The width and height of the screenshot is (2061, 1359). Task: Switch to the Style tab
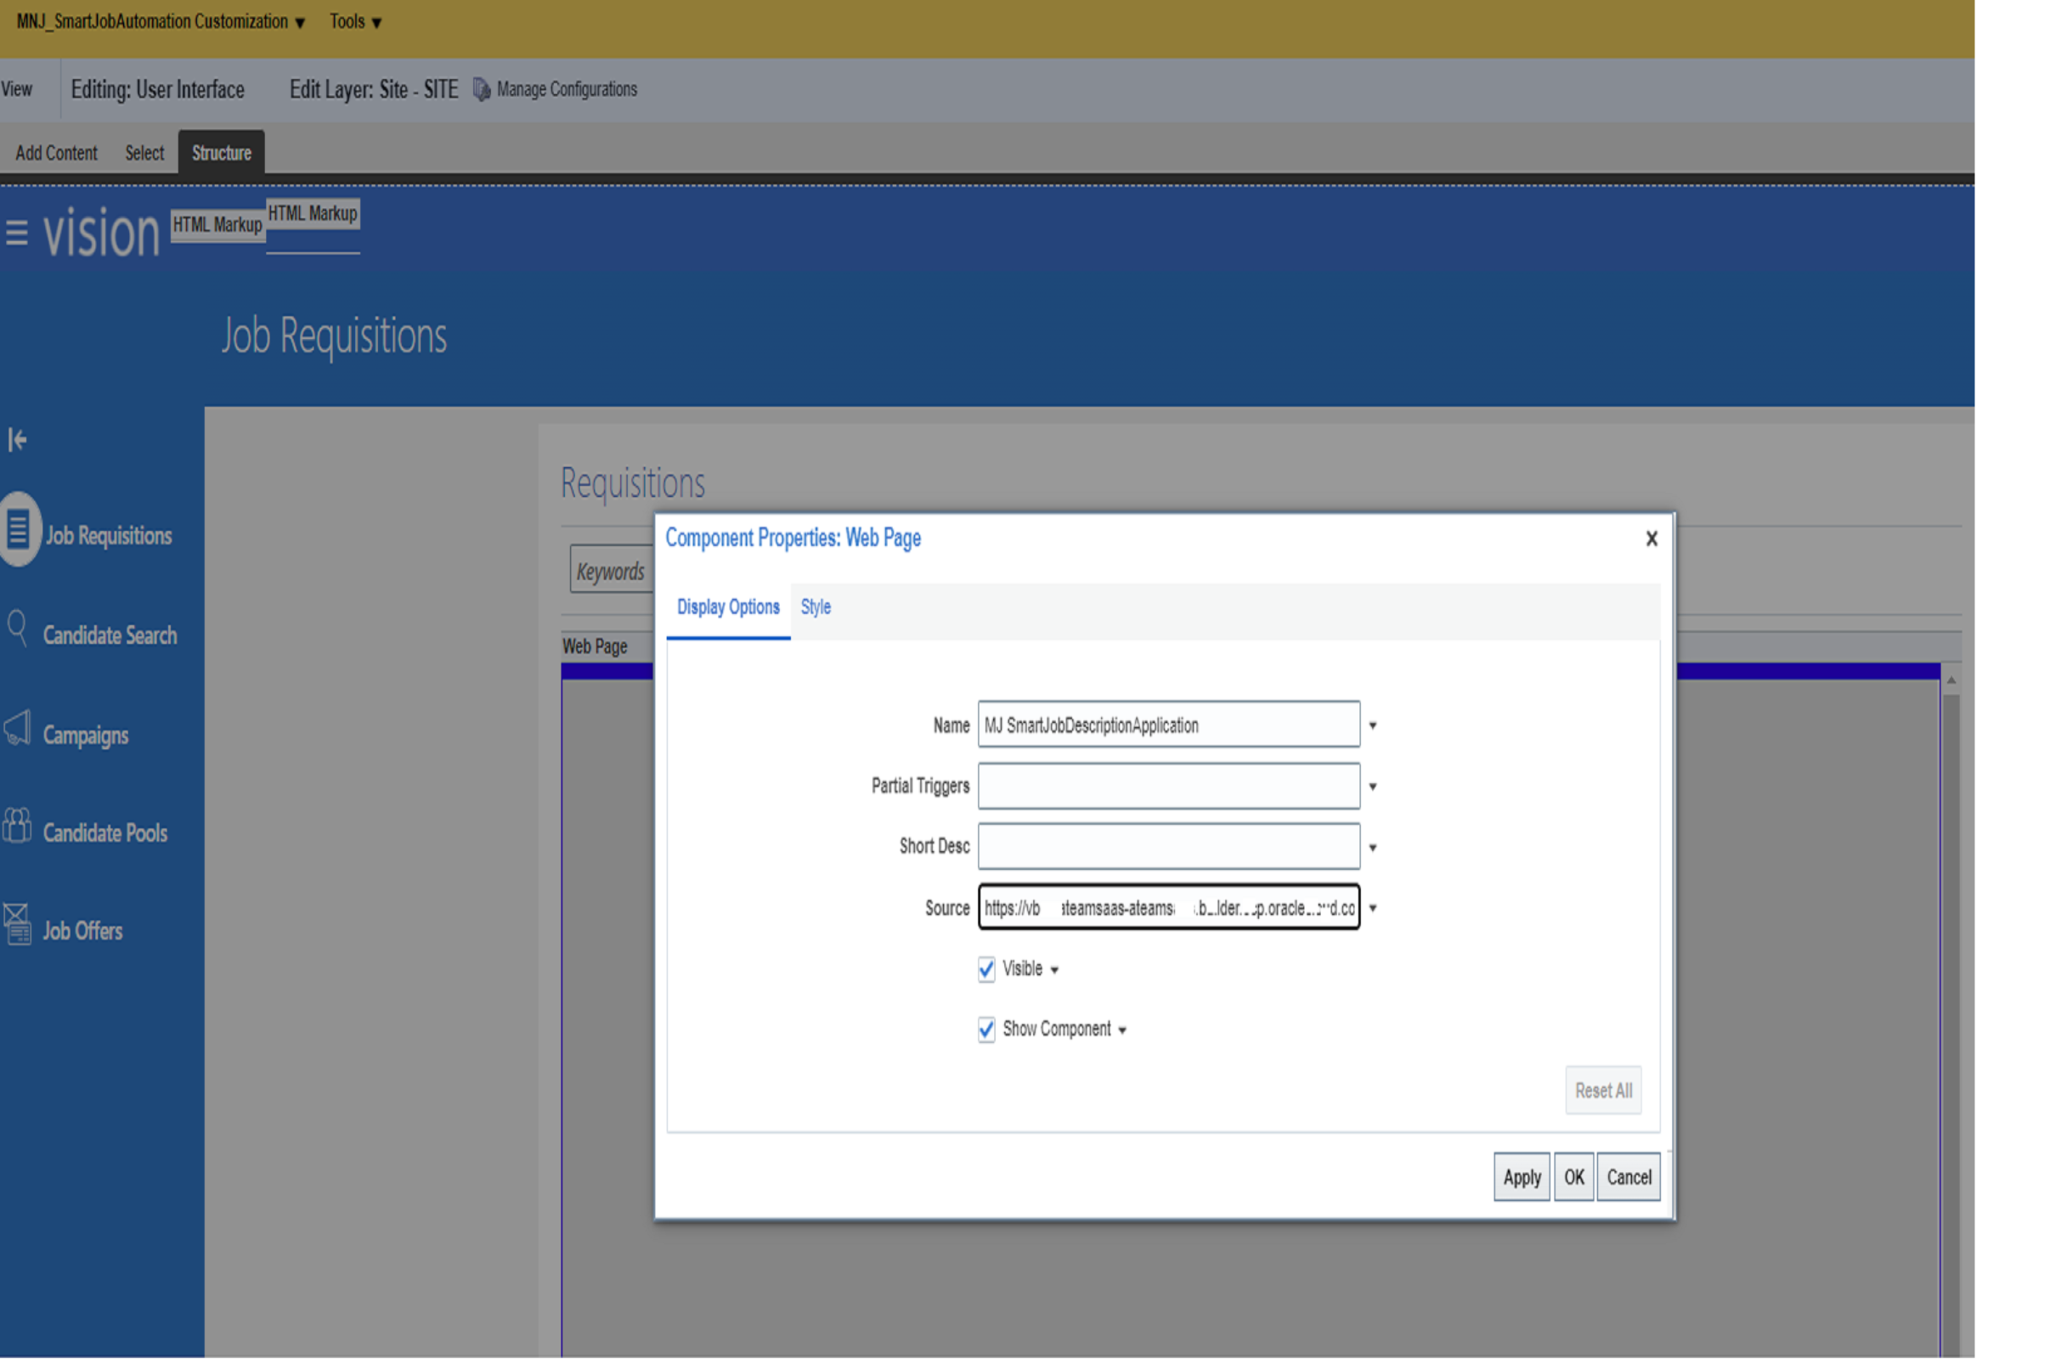[816, 607]
